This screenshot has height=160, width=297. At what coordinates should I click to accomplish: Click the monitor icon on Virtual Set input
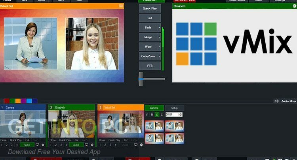136,145
